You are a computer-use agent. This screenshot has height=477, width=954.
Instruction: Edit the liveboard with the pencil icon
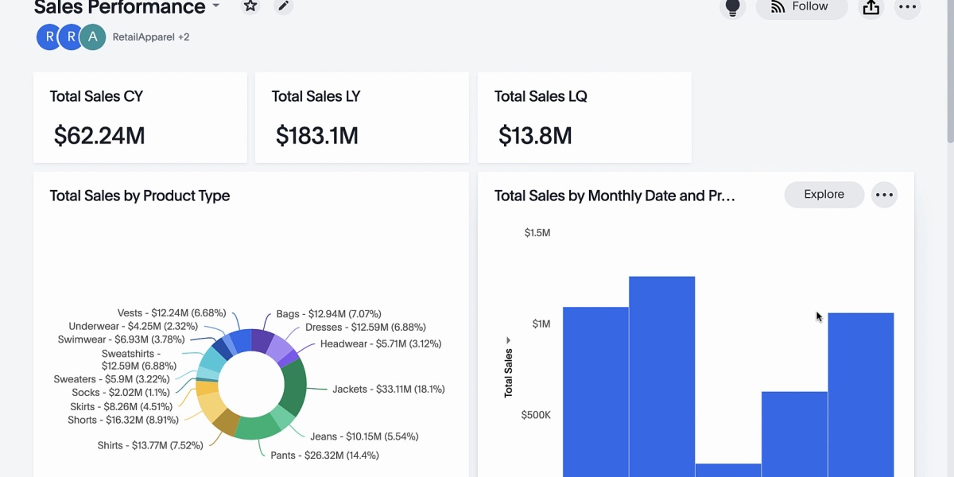click(283, 6)
